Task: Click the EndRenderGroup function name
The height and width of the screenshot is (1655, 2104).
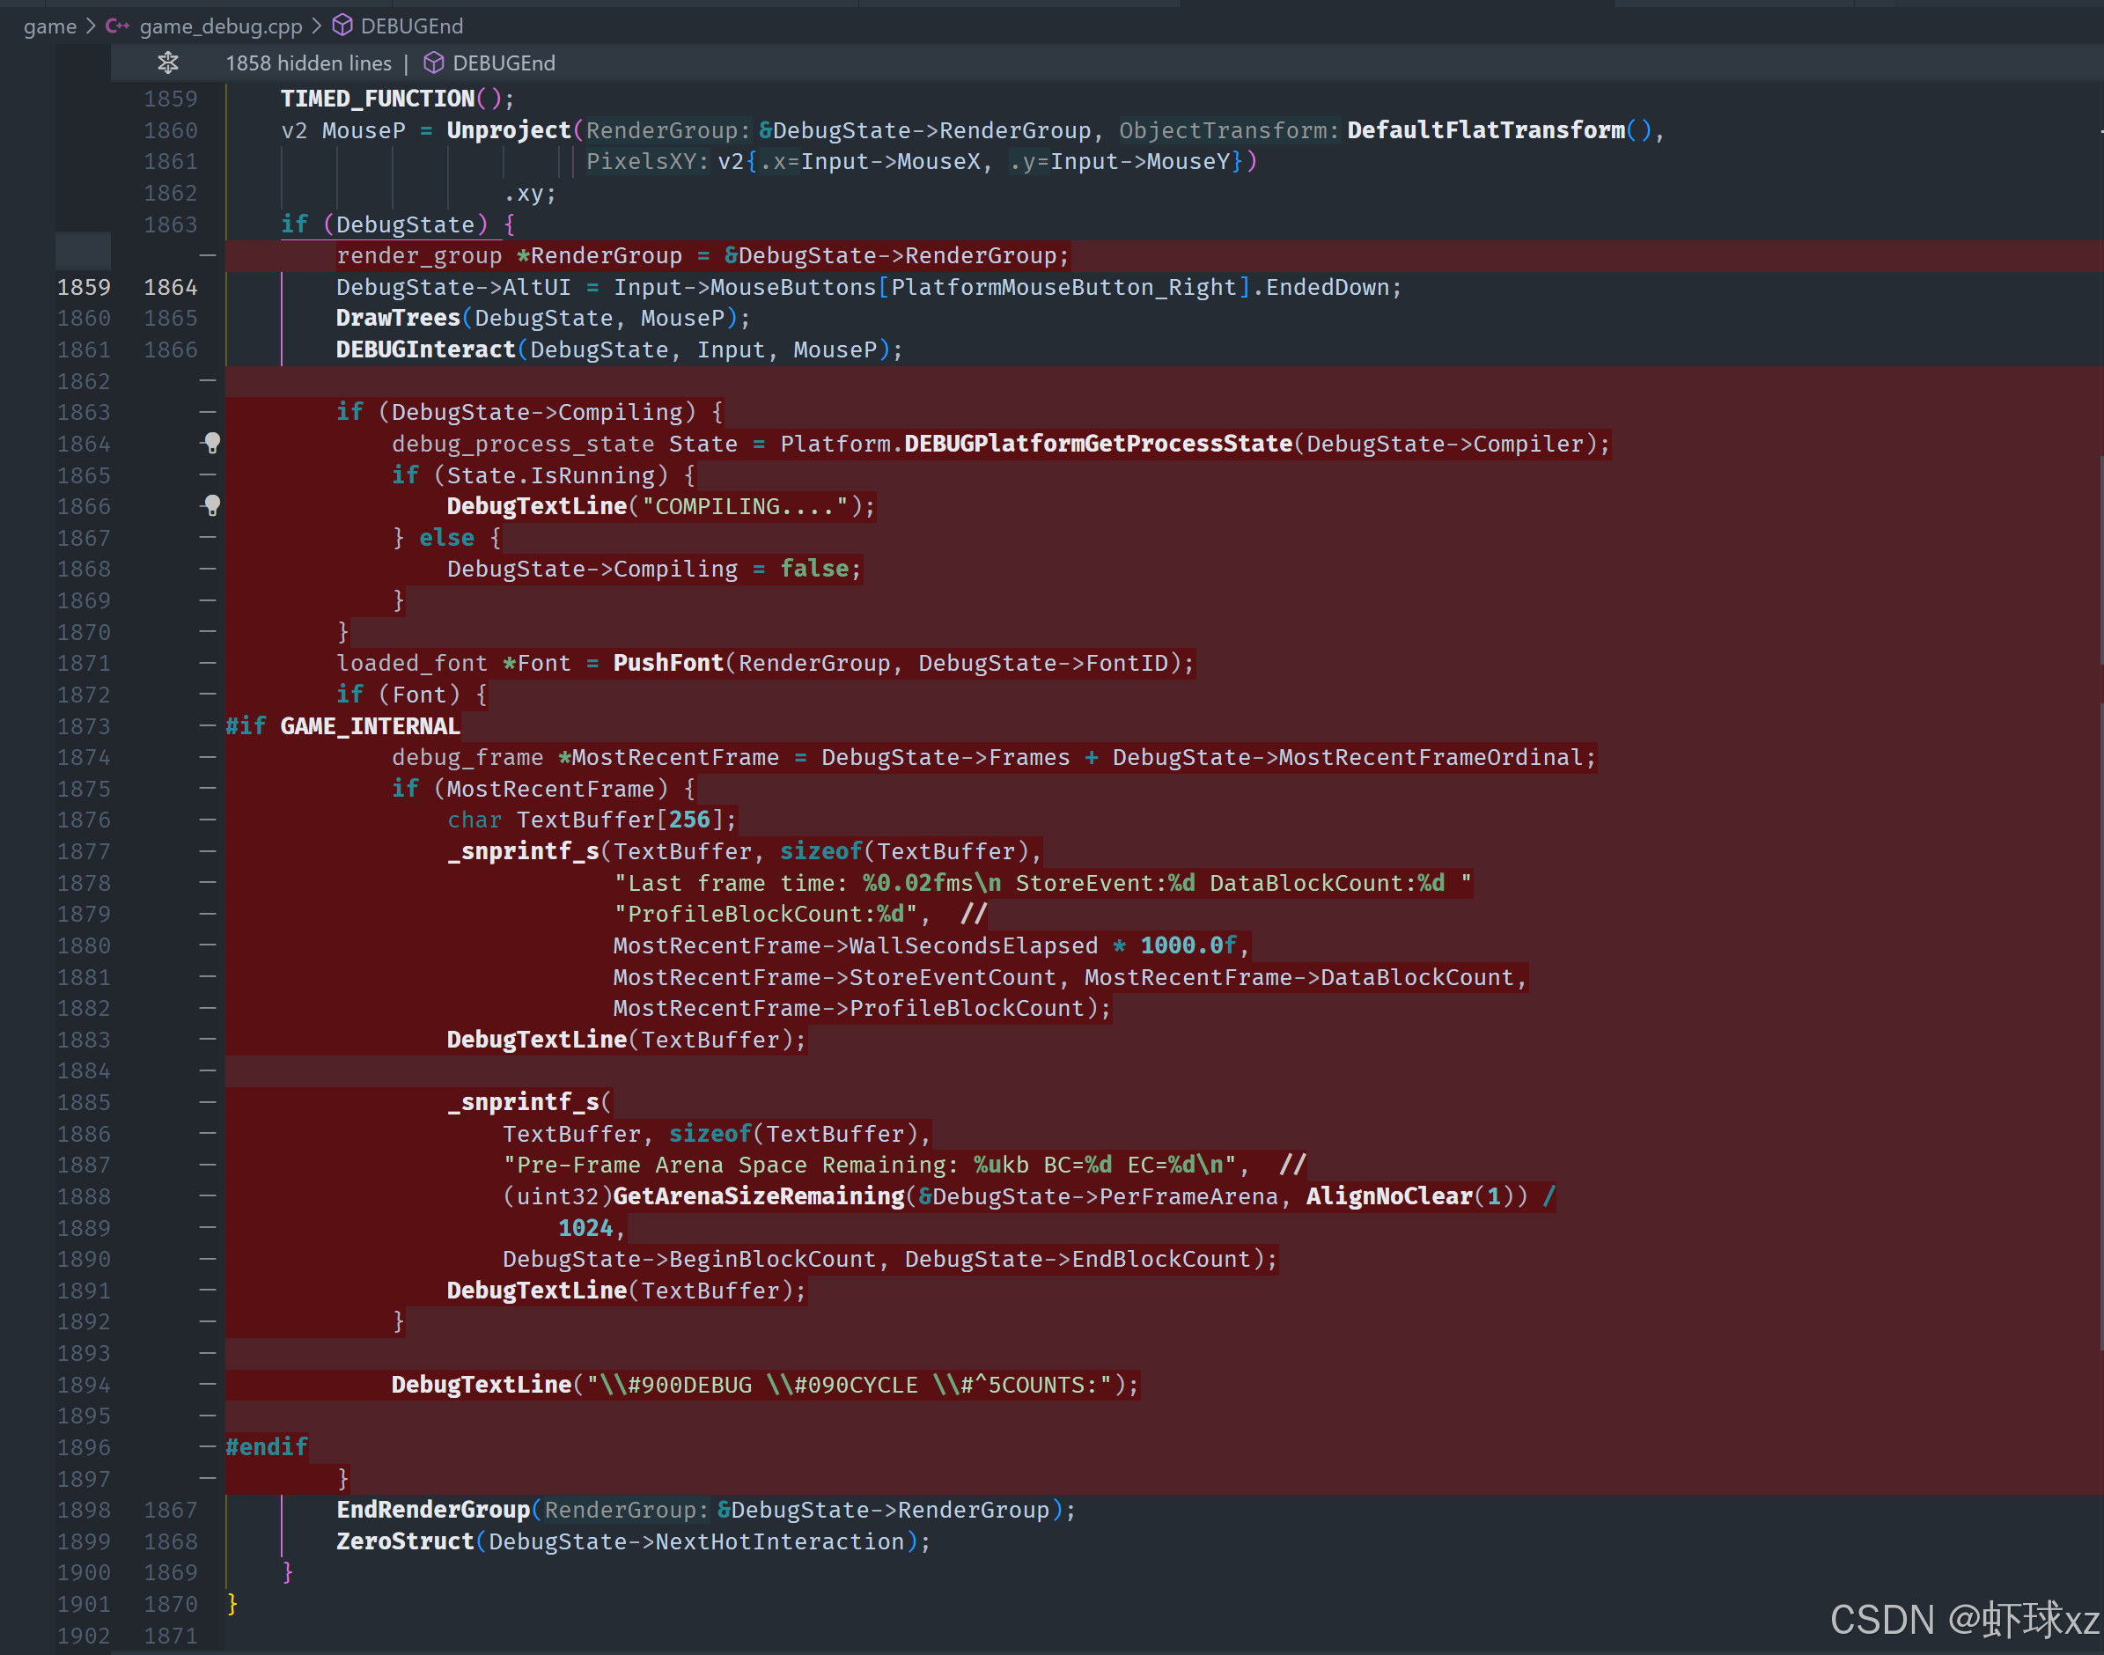Action: [432, 1510]
